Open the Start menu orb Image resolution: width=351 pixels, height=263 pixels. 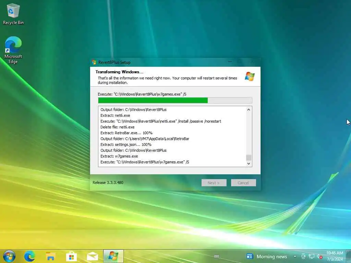[9, 256]
